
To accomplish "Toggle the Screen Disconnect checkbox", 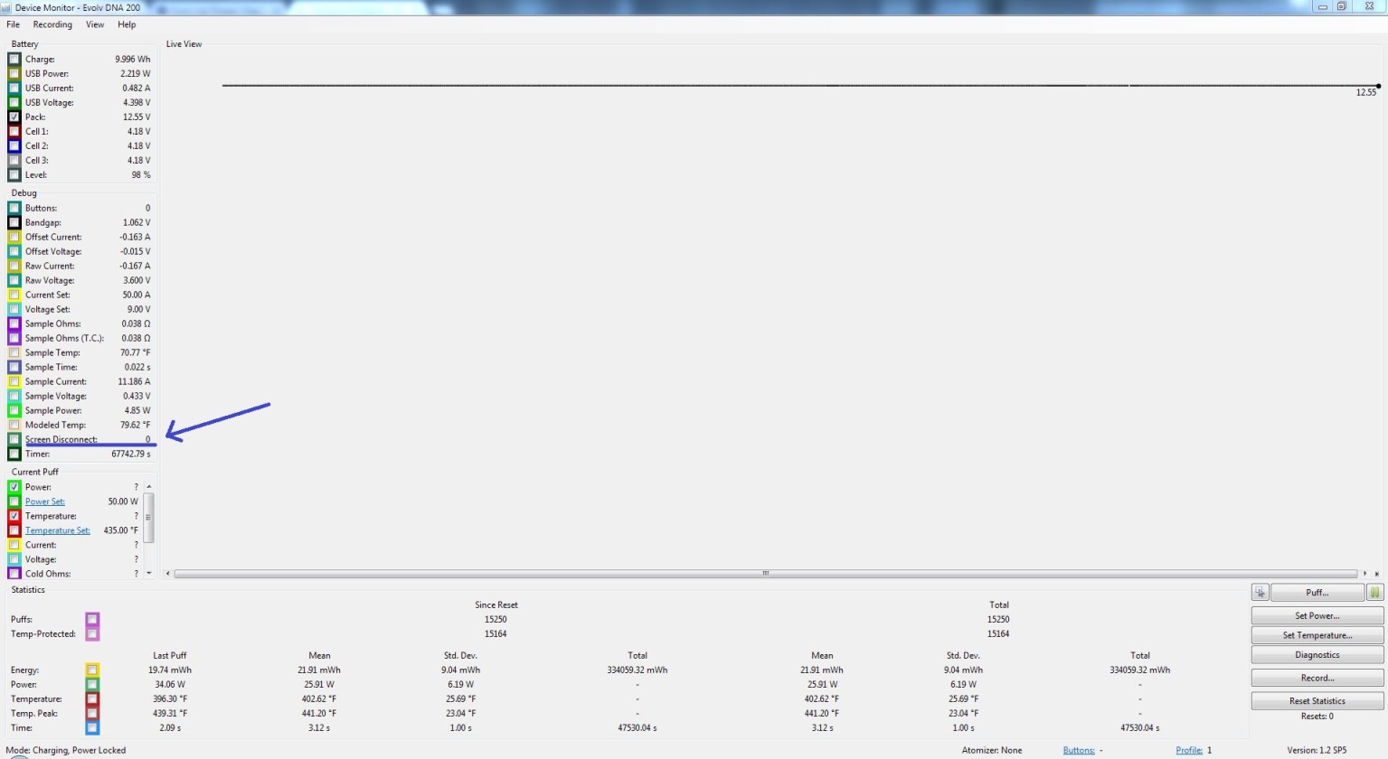I will point(14,440).
